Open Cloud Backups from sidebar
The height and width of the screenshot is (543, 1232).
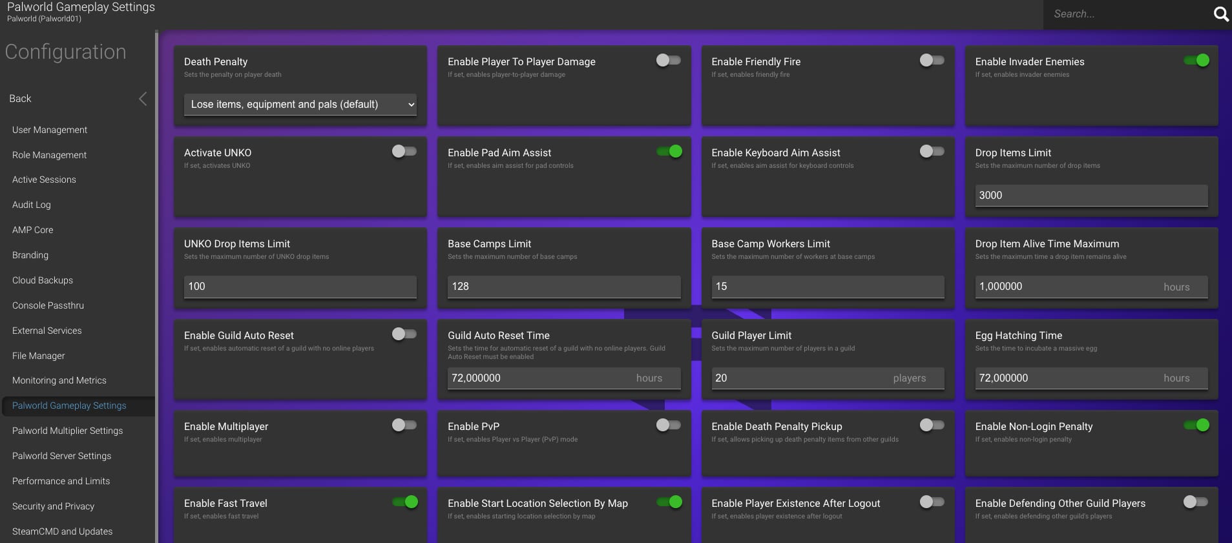click(x=43, y=280)
